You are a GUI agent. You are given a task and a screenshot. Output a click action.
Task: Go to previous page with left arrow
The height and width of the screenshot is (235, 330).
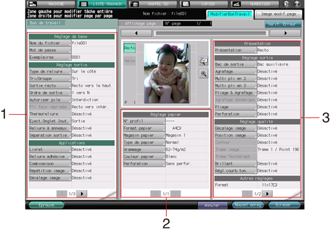[136, 33]
